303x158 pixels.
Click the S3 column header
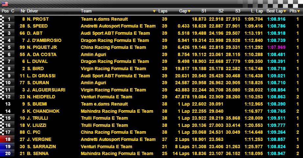tap(238, 11)
